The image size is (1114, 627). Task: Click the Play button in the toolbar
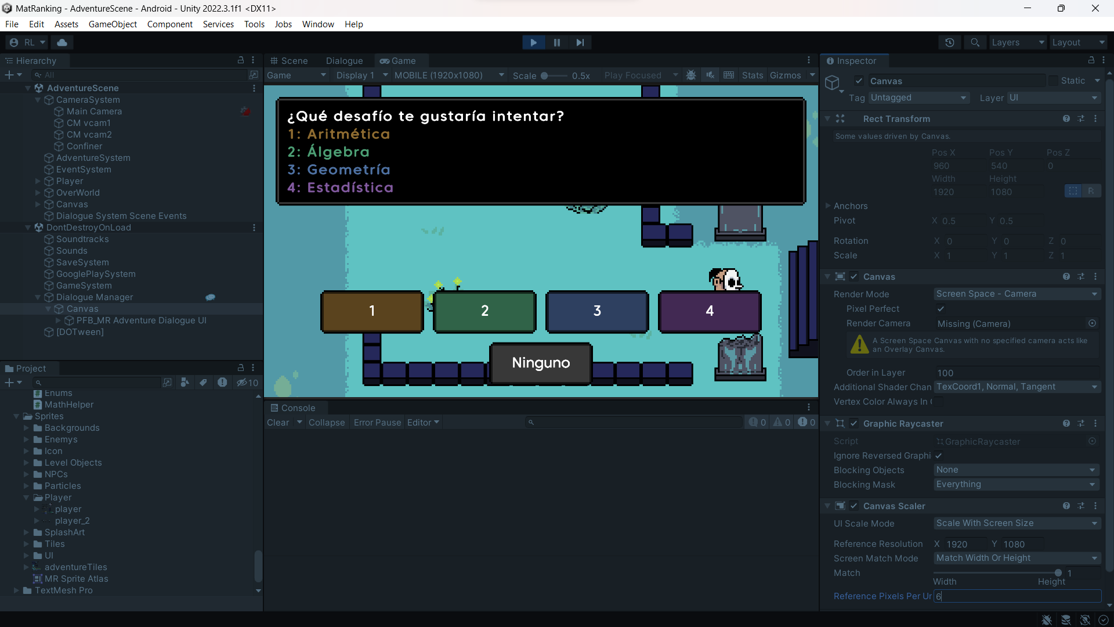(533, 42)
